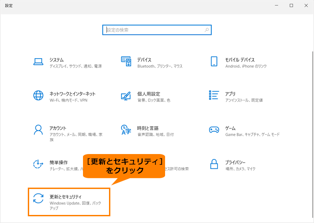Focus the 設定の検索 search field
314x223 pixels.
[157, 30]
